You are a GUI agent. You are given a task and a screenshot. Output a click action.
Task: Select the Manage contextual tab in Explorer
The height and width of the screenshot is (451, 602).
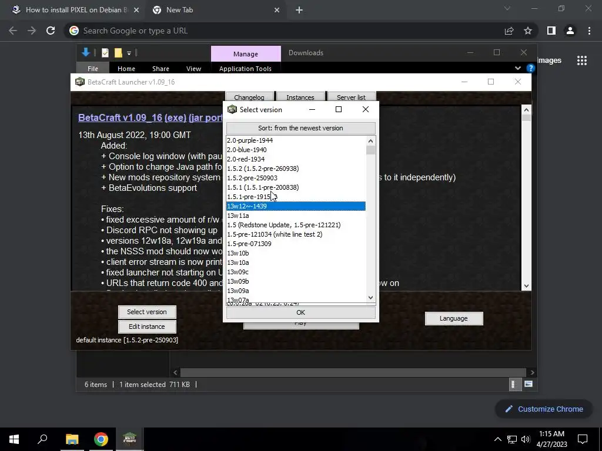pos(246,53)
